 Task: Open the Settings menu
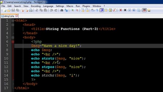tap(60, 6)
